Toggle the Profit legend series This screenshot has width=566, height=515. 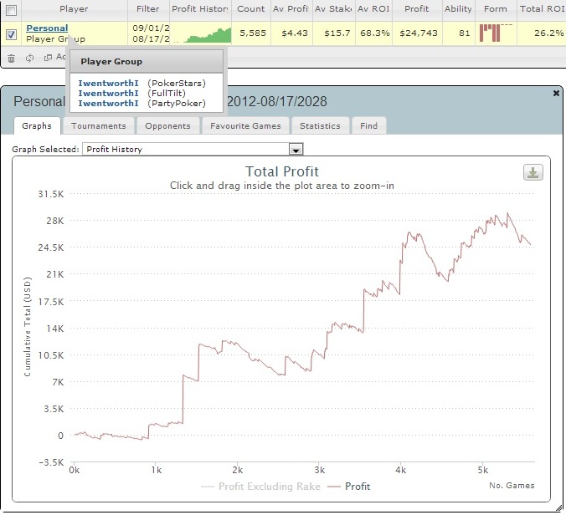click(348, 487)
